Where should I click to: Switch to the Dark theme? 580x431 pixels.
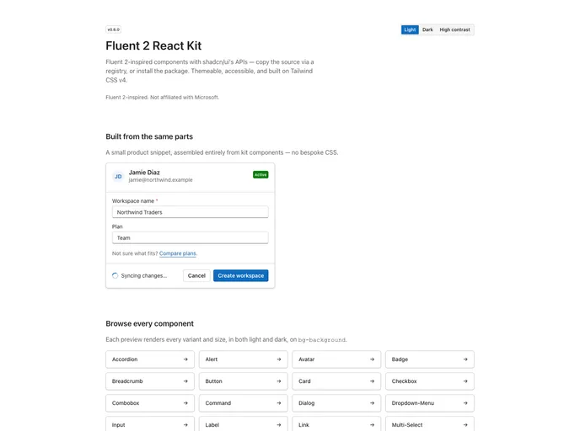pos(427,29)
